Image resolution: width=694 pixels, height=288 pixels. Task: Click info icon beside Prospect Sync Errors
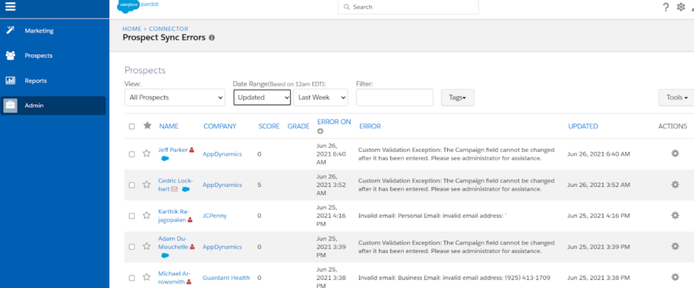click(x=211, y=38)
